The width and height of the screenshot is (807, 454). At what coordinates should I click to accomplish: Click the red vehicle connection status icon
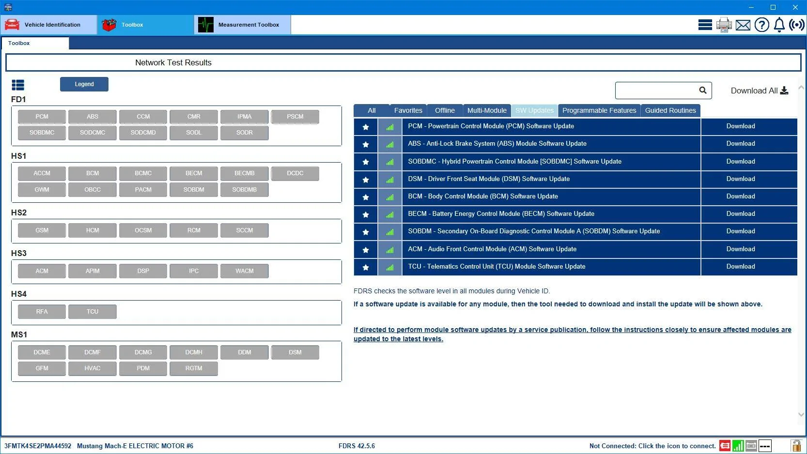pos(725,446)
